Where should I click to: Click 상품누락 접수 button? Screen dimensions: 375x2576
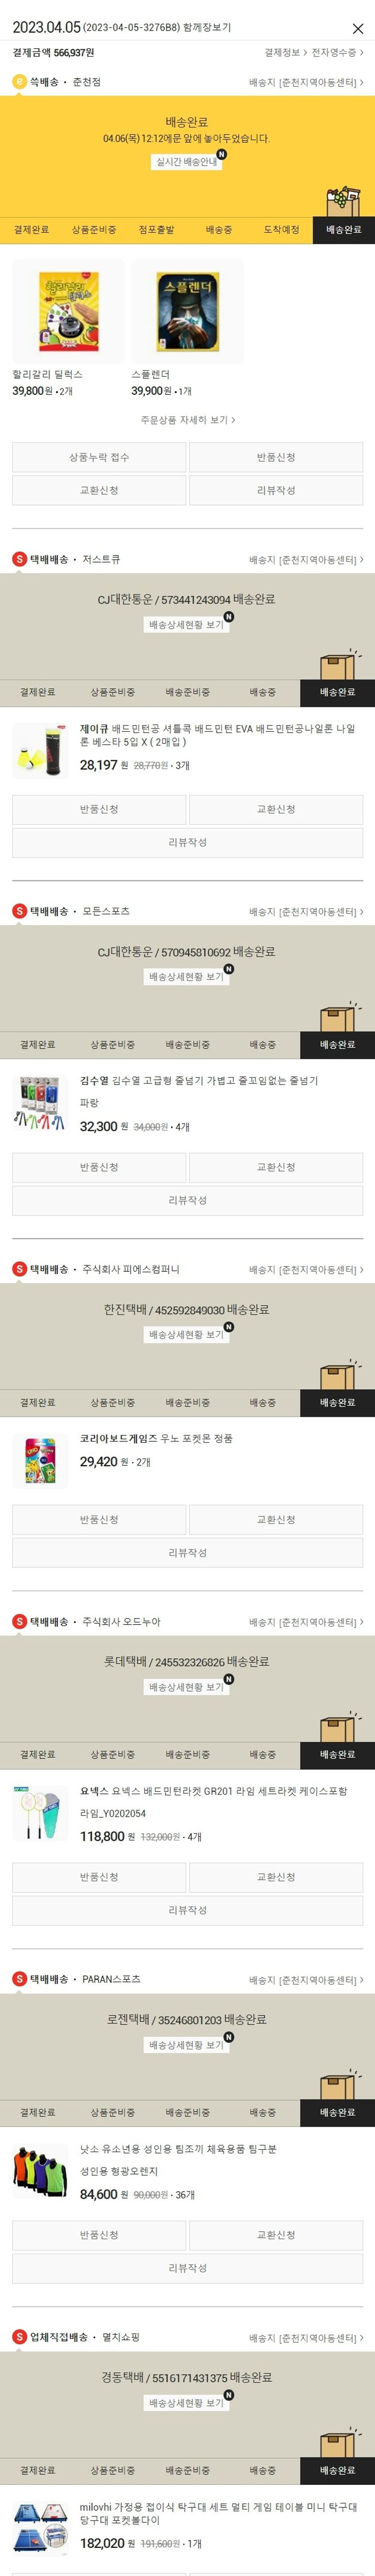click(x=99, y=457)
